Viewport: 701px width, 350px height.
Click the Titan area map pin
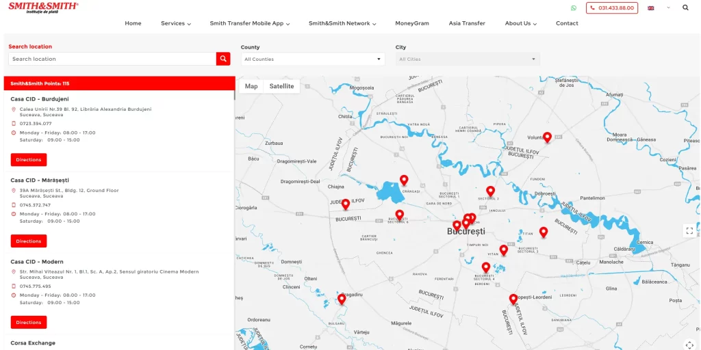(x=543, y=232)
